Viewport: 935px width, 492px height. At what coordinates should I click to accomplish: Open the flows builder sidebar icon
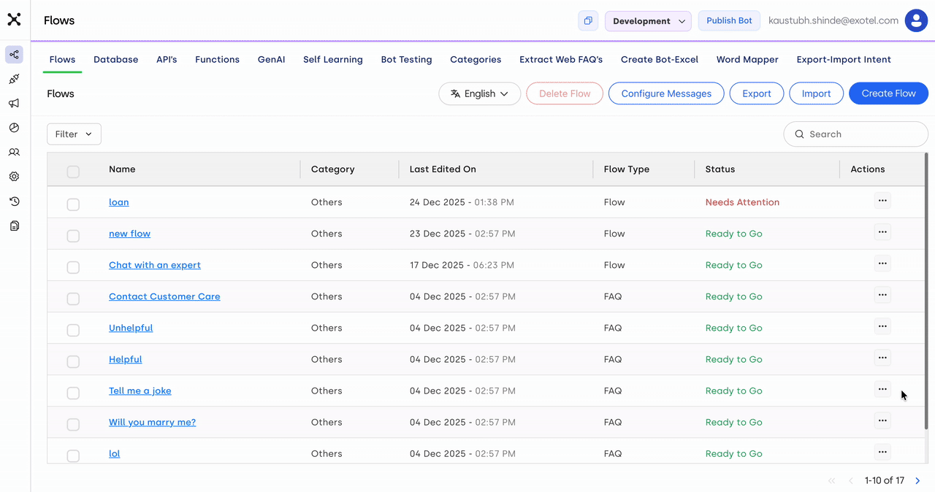pos(14,55)
